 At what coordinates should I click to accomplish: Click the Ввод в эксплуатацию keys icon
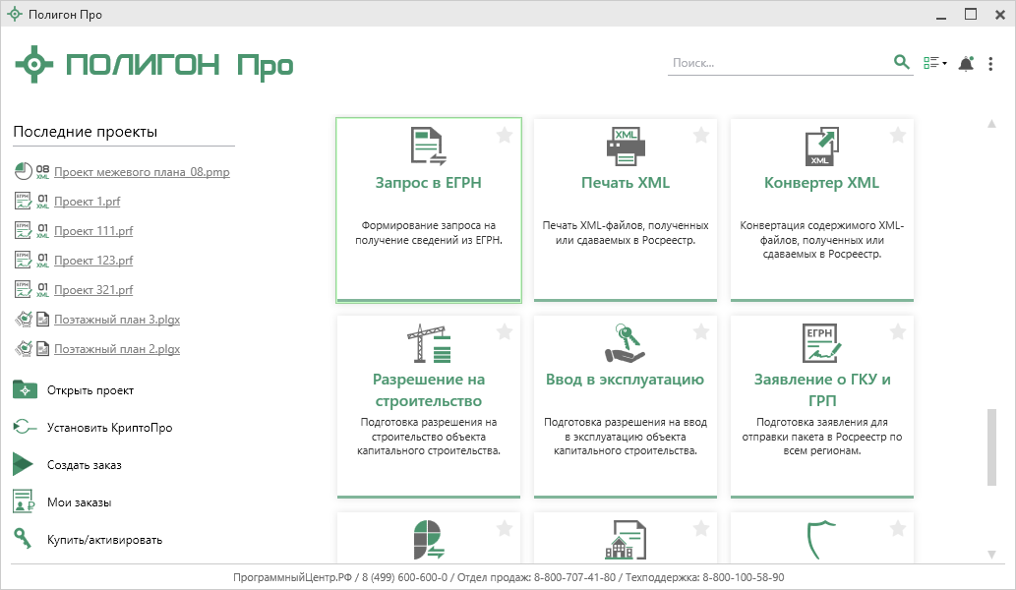click(625, 343)
